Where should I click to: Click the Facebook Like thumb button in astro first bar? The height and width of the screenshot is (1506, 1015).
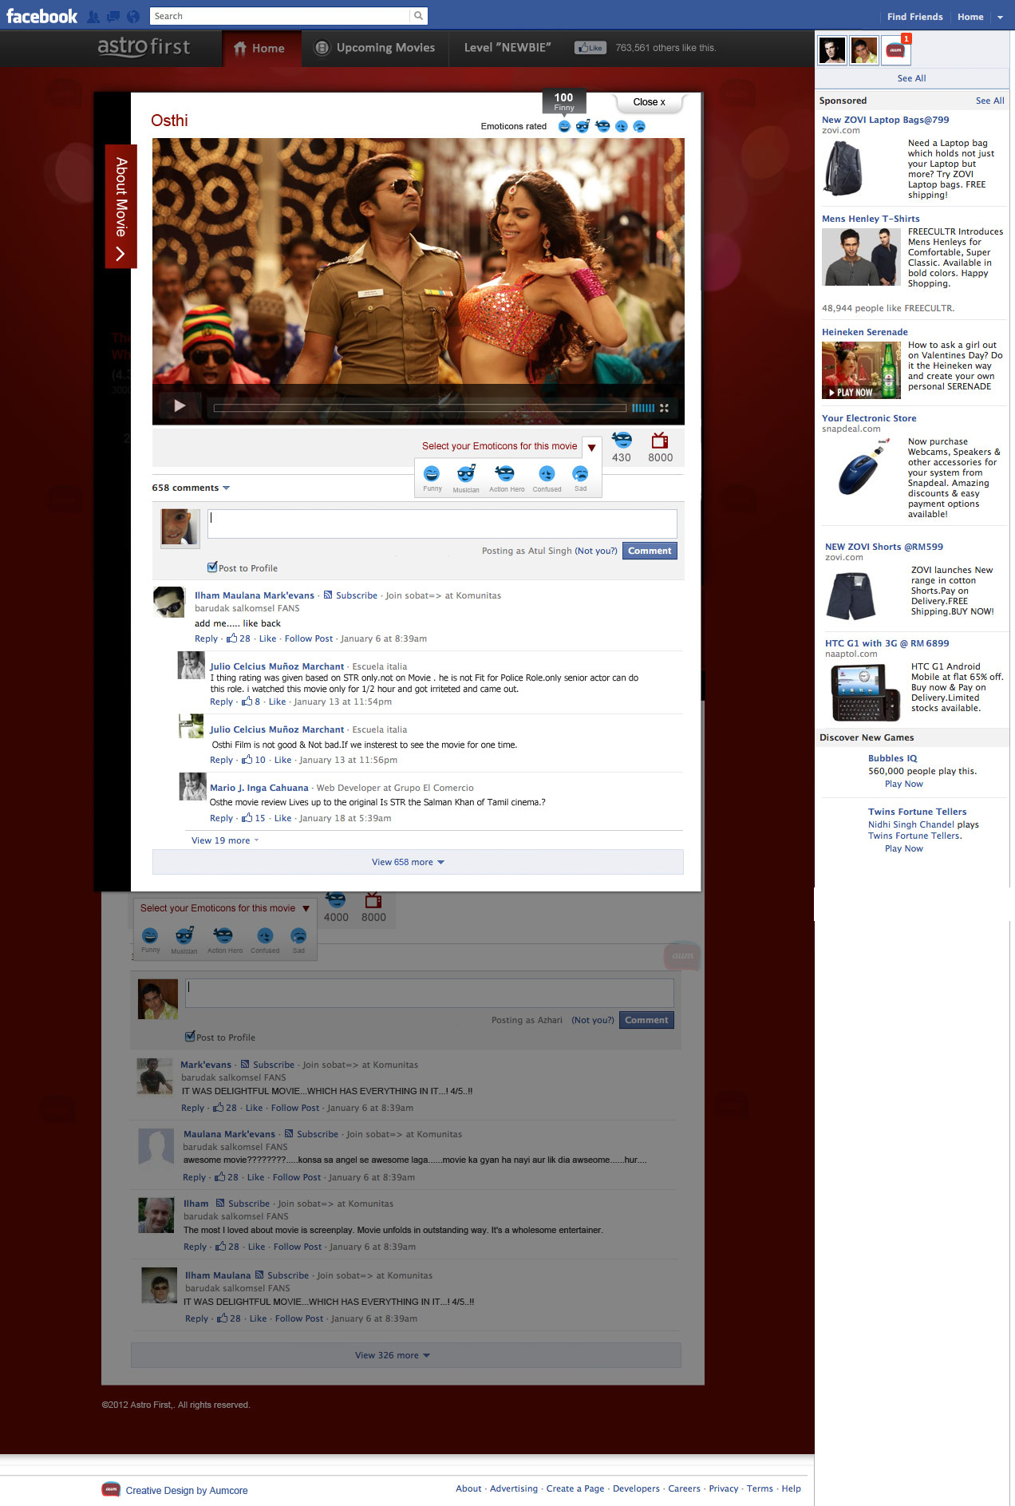590,48
